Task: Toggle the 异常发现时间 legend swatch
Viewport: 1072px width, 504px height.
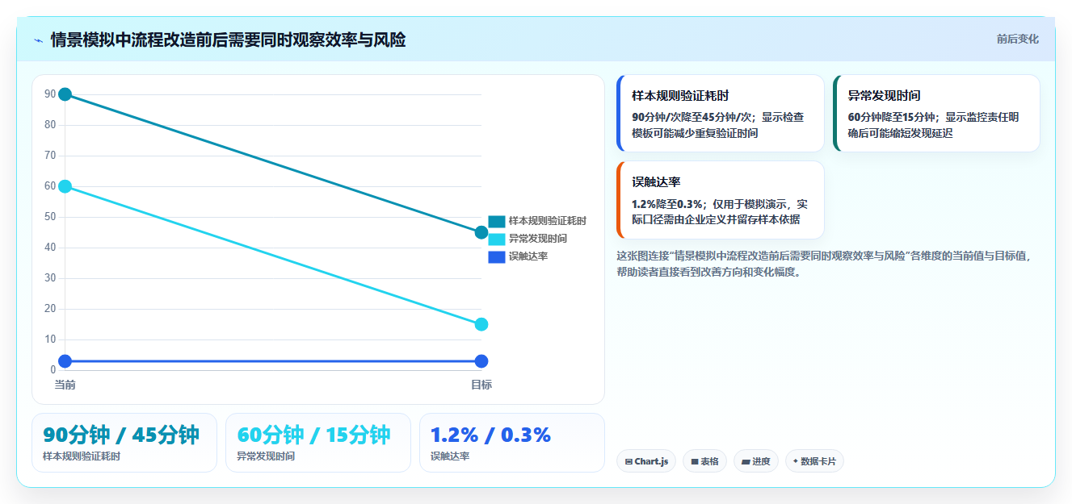Action: (x=497, y=239)
